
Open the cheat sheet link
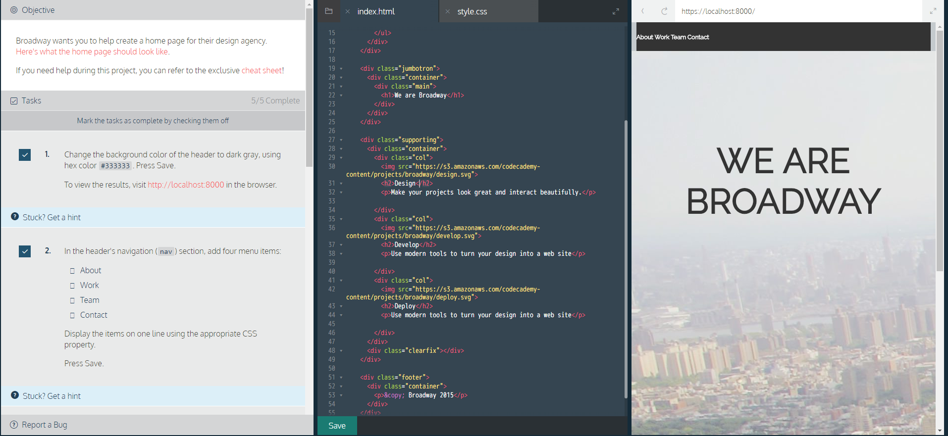coord(261,70)
